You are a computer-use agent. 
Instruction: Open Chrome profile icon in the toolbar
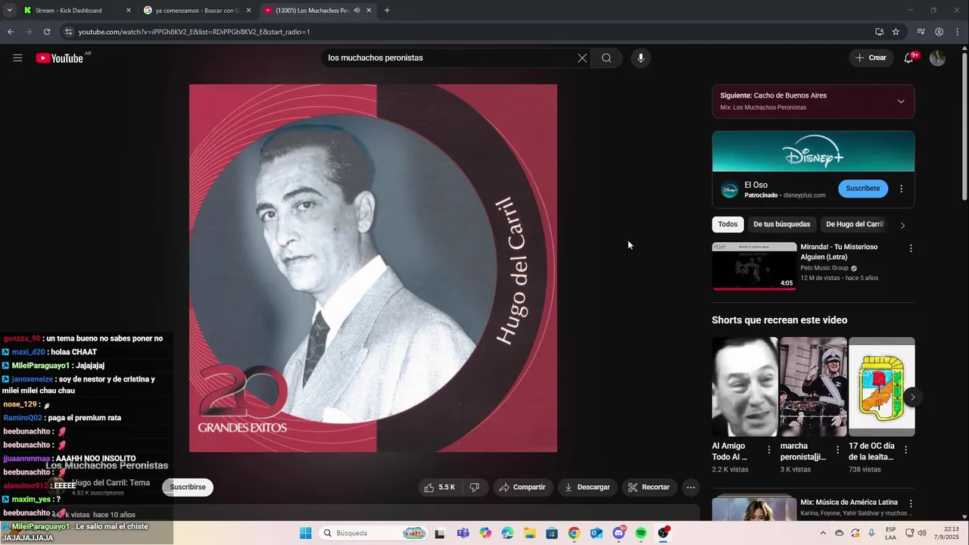939,32
